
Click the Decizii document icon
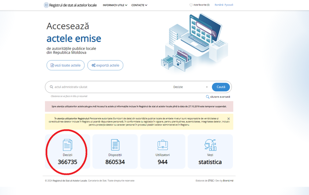(x=67, y=145)
